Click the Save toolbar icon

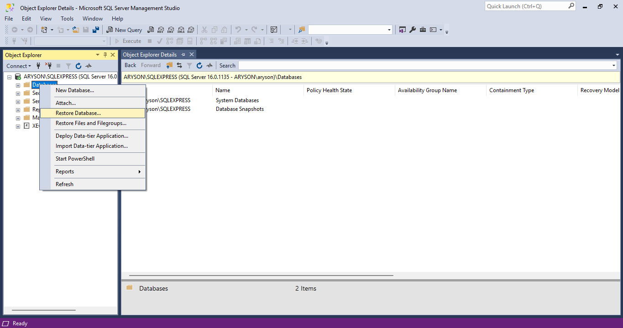pos(86,29)
